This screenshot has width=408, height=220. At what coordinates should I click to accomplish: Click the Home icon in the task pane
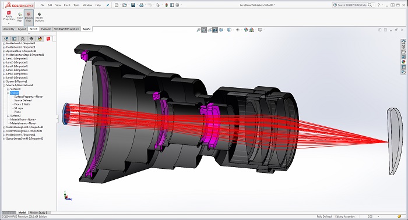point(403,41)
